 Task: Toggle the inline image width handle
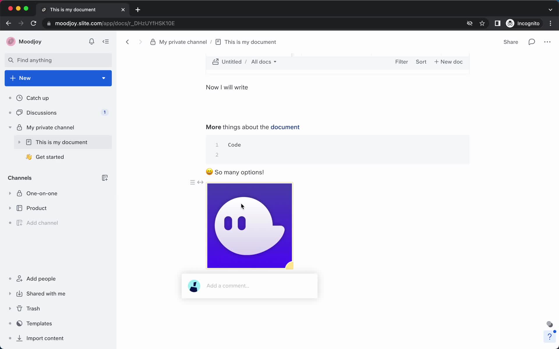coord(200,183)
